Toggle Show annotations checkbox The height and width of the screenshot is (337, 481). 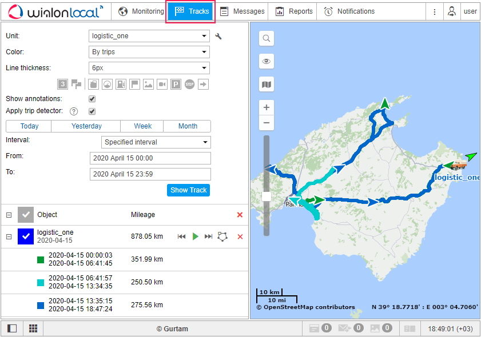(x=92, y=99)
